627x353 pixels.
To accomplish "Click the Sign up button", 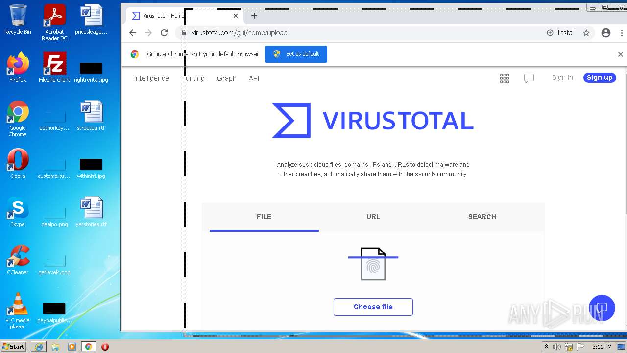I will [600, 77].
